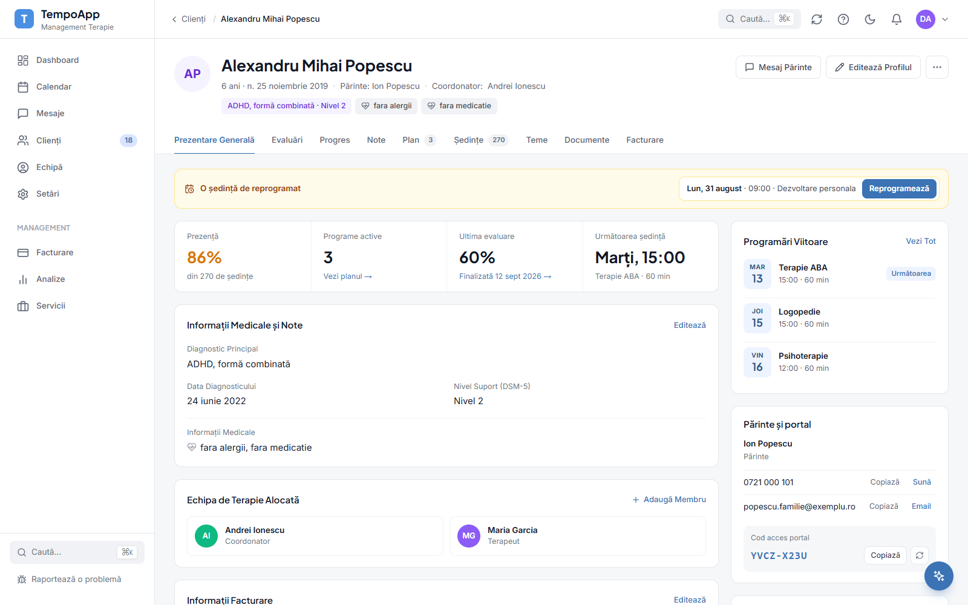Screen dimensions: 968x605
Task: Focus the sidebar Caută search box
Action: 77,552
